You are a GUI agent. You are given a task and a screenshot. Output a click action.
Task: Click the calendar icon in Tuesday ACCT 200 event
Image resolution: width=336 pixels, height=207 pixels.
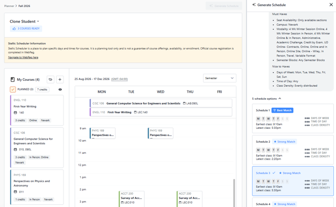pos(122,203)
